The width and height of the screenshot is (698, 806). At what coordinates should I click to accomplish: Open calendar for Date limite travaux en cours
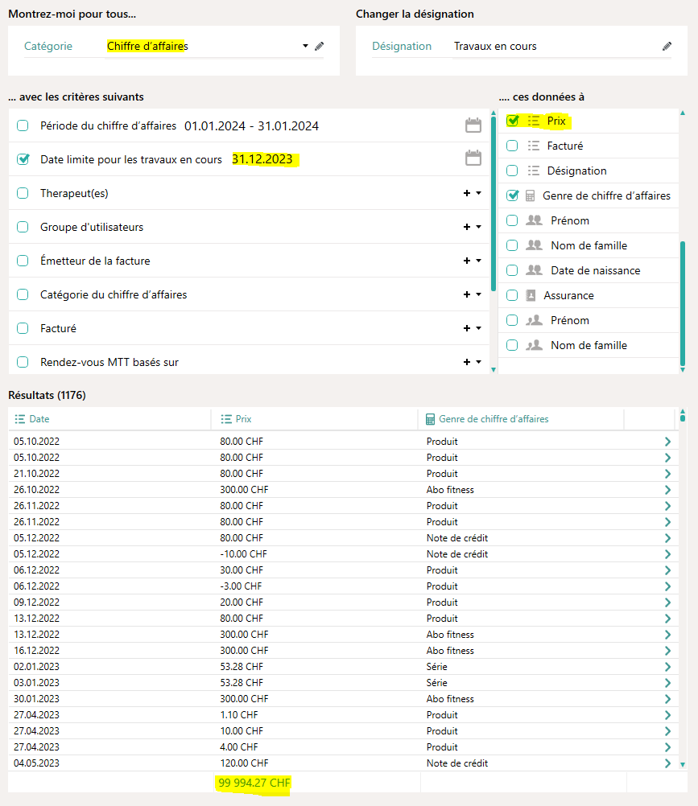[473, 158]
